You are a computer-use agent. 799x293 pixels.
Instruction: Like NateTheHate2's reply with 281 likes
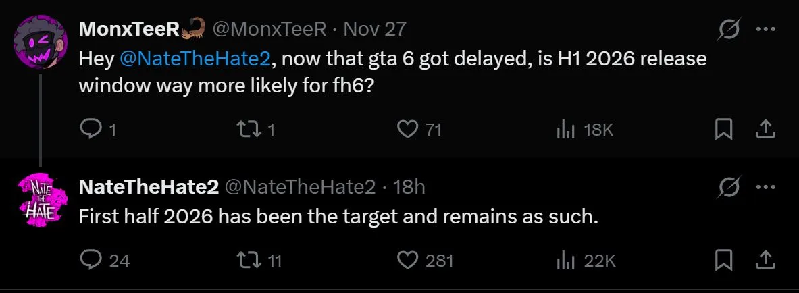[x=407, y=259]
